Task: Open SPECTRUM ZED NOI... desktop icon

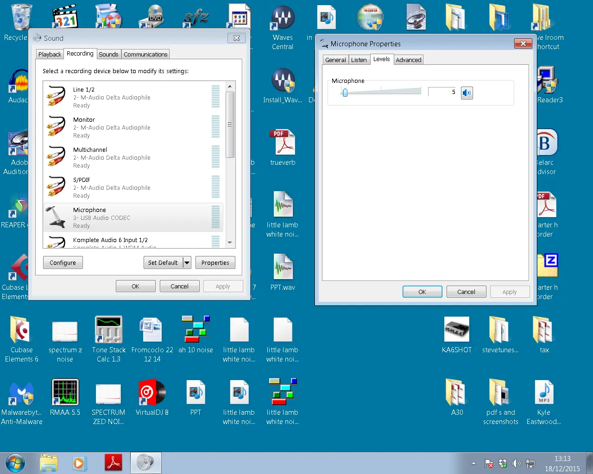Action: click(x=108, y=404)
